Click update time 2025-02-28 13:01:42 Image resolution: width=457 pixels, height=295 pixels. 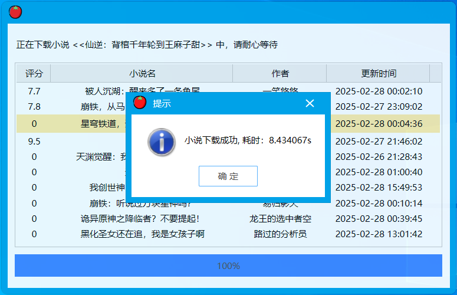[x=379, y=234]
